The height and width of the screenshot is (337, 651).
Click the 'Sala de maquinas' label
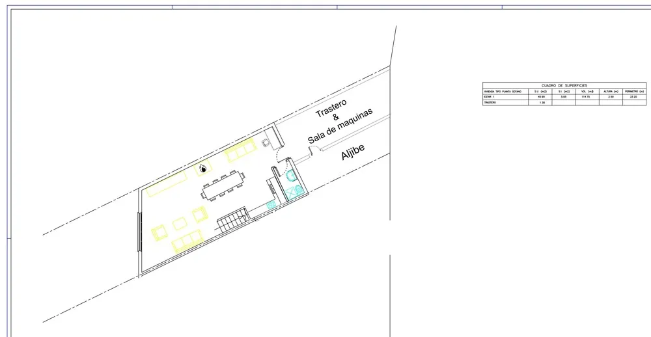[x=340, y=126]
